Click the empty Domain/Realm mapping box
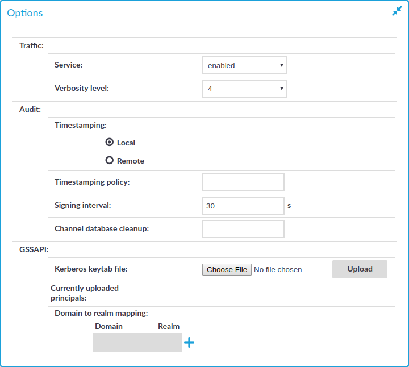 [137, 343]
